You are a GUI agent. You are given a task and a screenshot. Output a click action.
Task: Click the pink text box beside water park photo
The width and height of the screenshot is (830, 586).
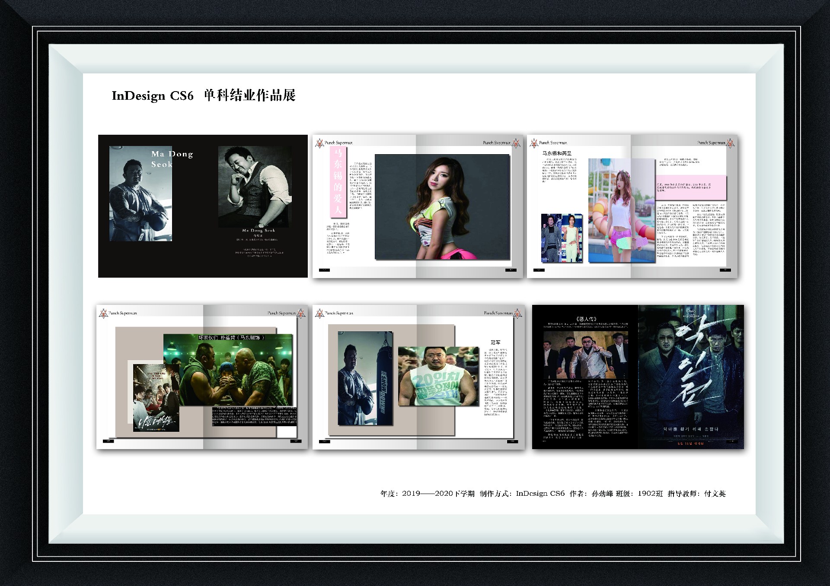coord(691,187)
